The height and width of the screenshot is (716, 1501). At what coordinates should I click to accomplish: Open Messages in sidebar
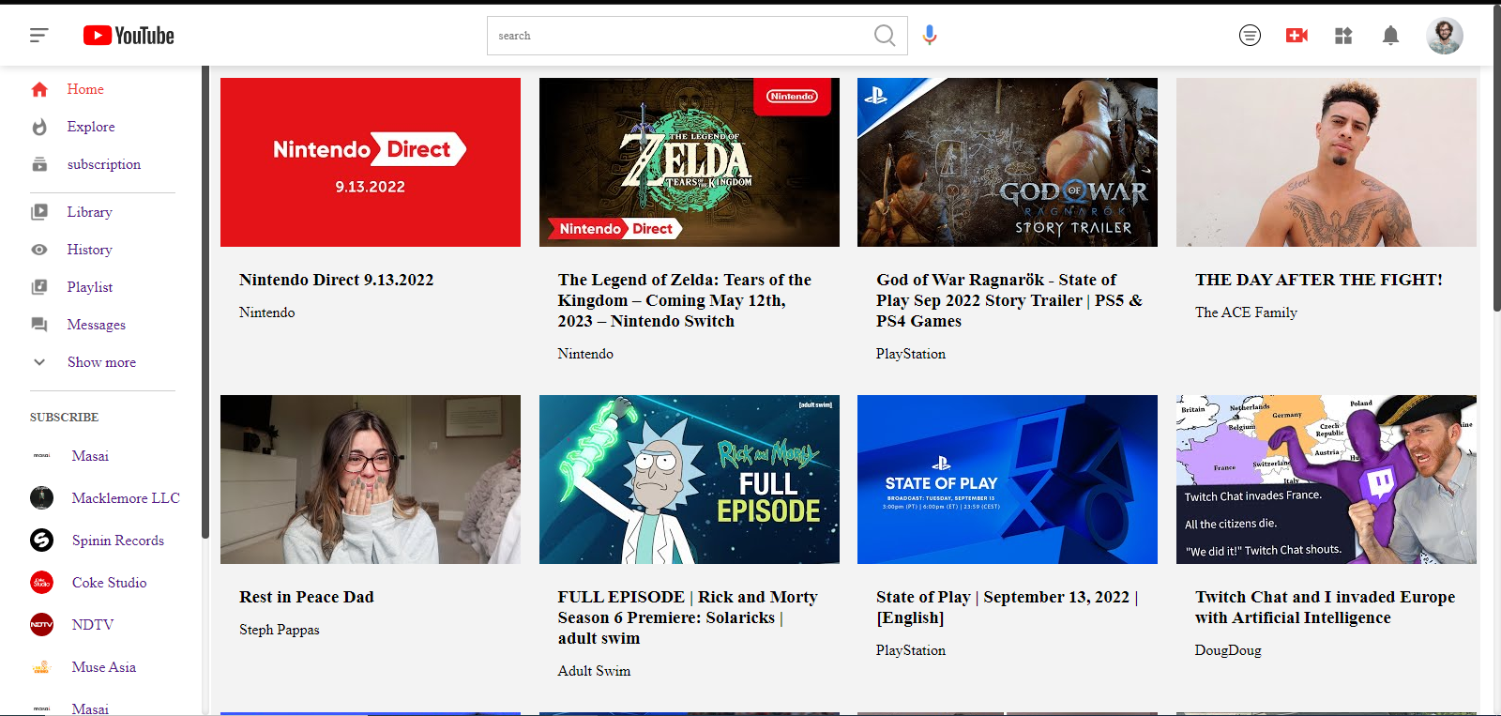96,325
